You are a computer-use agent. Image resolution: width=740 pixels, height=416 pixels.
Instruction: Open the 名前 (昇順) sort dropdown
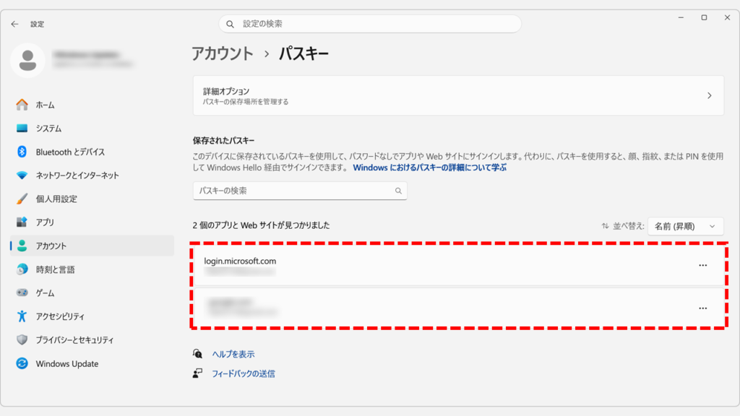coord(685,226)
